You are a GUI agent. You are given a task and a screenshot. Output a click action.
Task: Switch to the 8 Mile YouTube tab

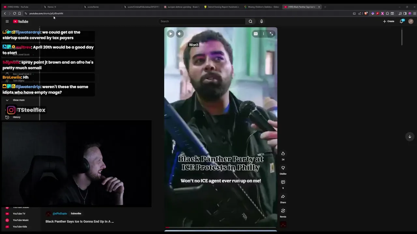pos(20,7)
